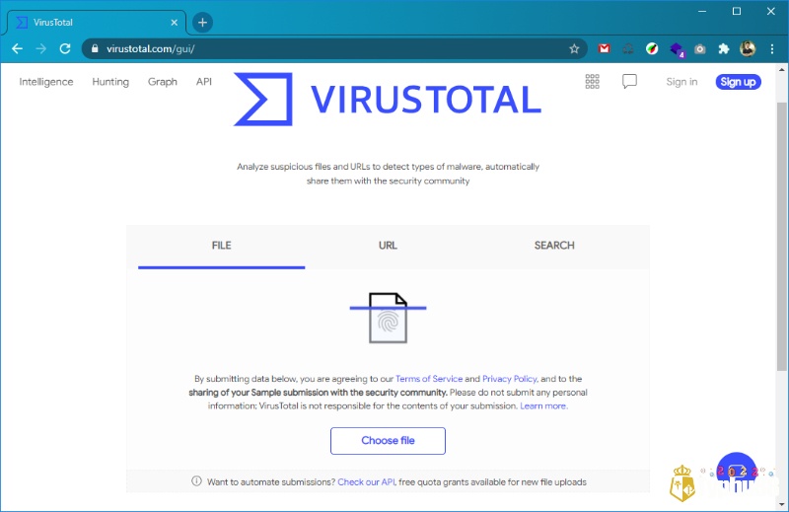The width and height of the screenshot is (789, 512).
Task: Click the scrollbar up arrow
Action: click(x=781, y=69)
